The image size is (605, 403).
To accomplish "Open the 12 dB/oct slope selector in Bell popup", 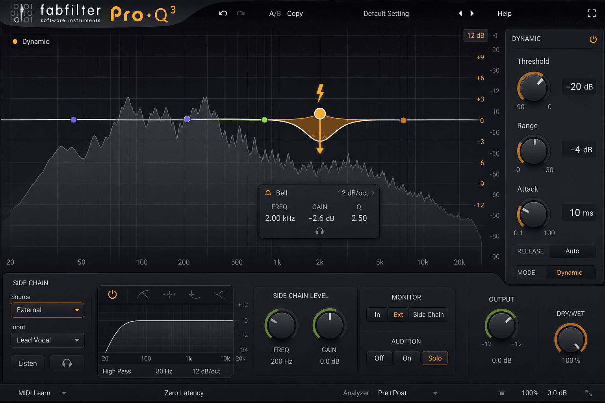I will pyautogui.click(x=356, y=193).
